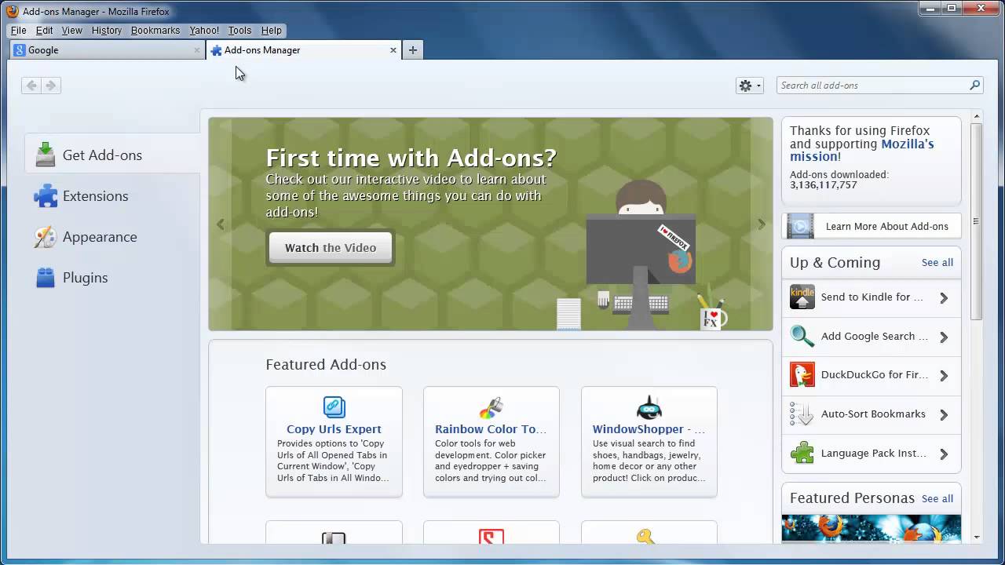This screenshot has width=1005, height=565.
Task: Click the Rainbow Color Tools icon
Action: (x=491, y=407)
